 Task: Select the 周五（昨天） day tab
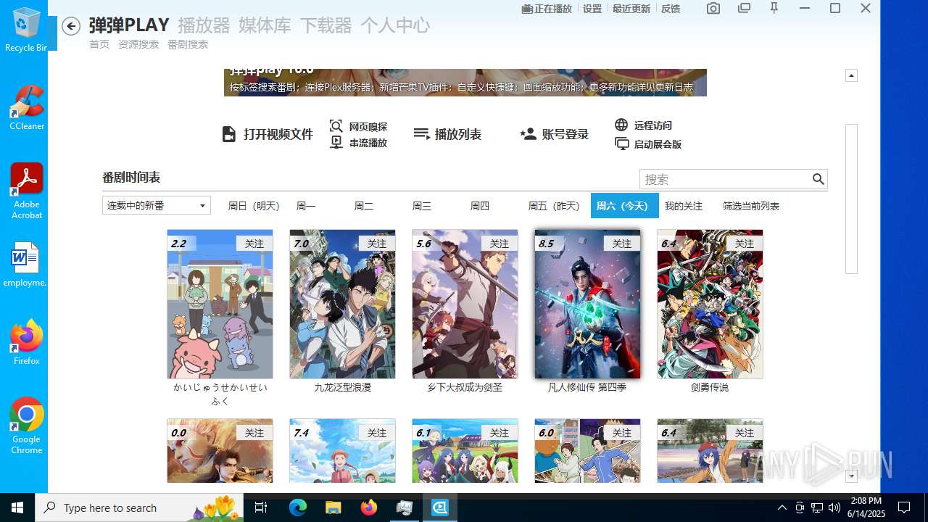pos(554,206)
